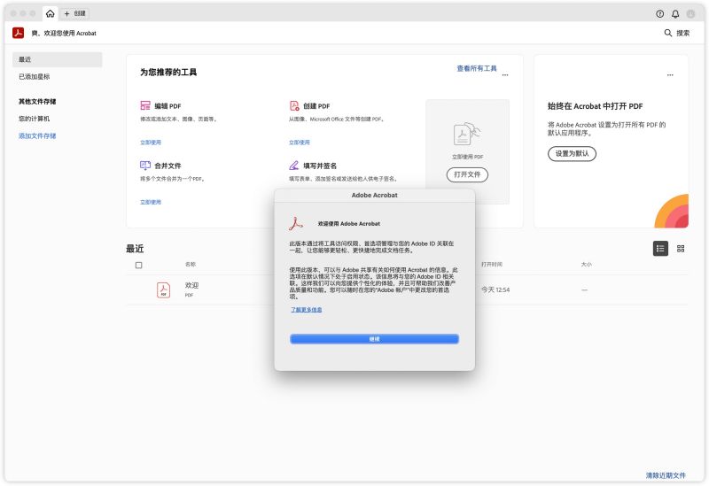Select 您的计算机 in the sidebar
This screenshot has width=709, height=486.
pos(34,119)
